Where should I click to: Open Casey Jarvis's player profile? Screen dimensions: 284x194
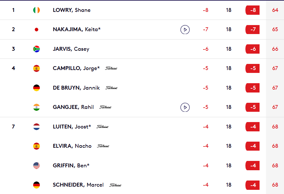pos(71,49)
